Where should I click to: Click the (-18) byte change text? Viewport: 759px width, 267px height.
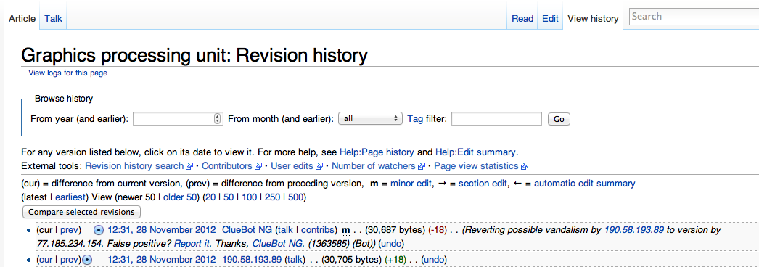tap(438, 229)
